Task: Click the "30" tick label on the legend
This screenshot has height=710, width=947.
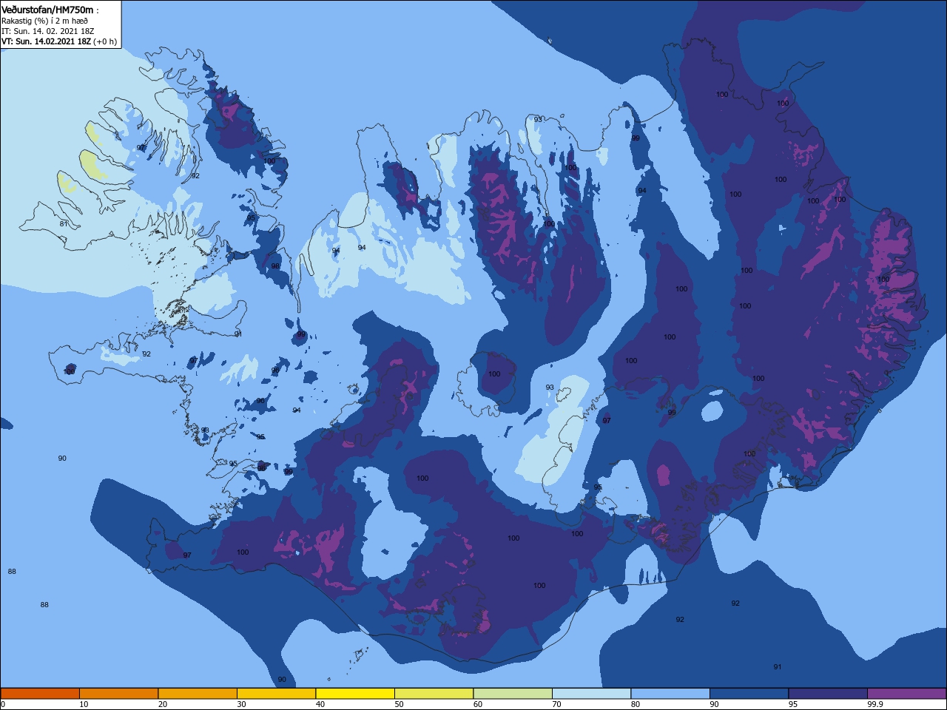Action: click(x=241, y=704)
